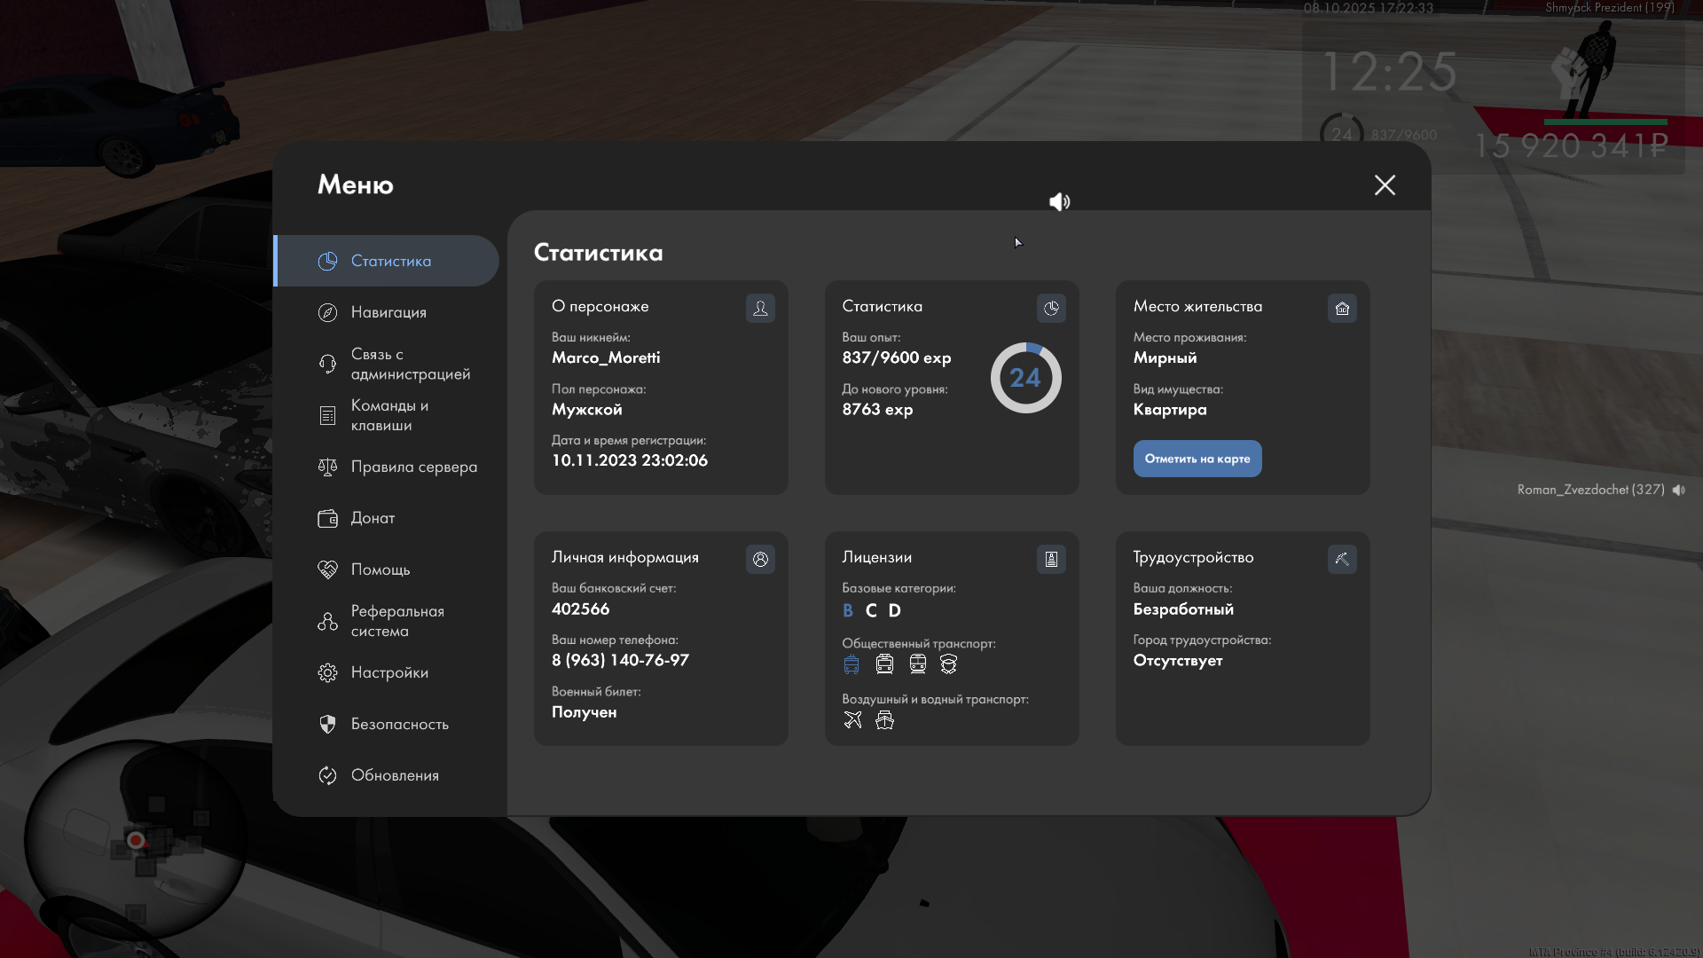
Task: Open the Настройки menu item
Action: (389, 672)
